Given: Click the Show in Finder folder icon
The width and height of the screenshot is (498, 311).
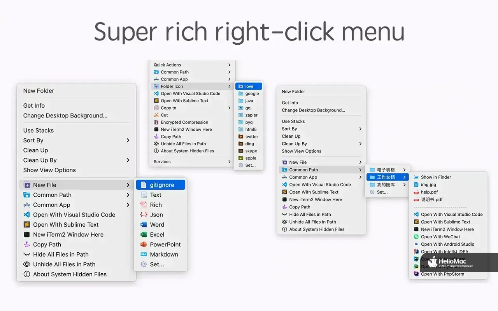Looking at the screenshot, I should 416,177.
